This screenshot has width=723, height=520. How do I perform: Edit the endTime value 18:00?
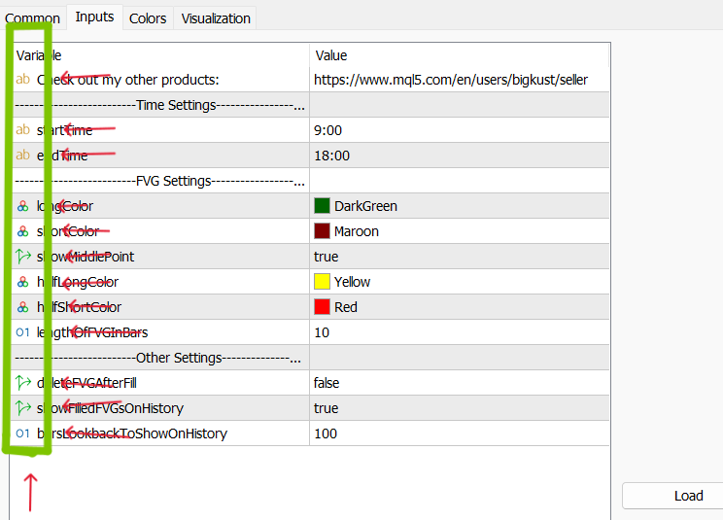(332, 156)
